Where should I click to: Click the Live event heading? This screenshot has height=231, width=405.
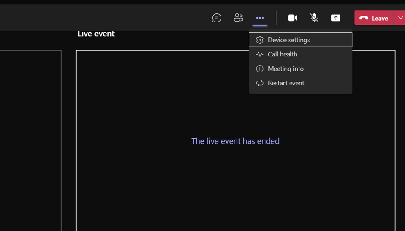96,34
